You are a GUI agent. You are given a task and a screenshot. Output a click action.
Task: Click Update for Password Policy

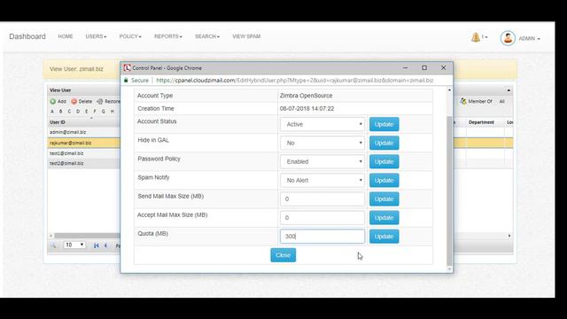pos(384,161)
